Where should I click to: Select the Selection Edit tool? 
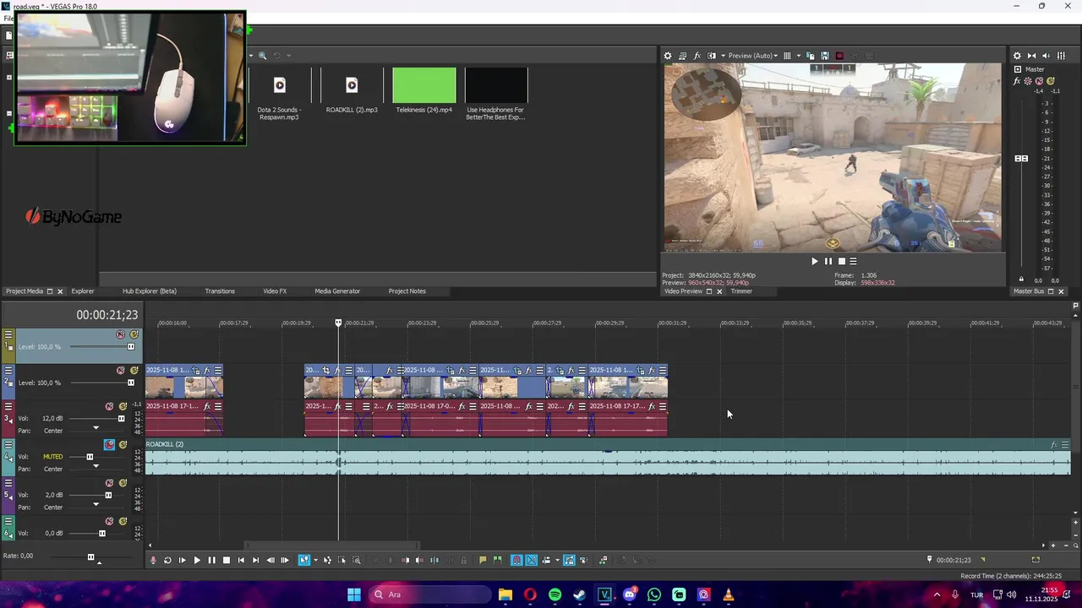pos(342,560)
